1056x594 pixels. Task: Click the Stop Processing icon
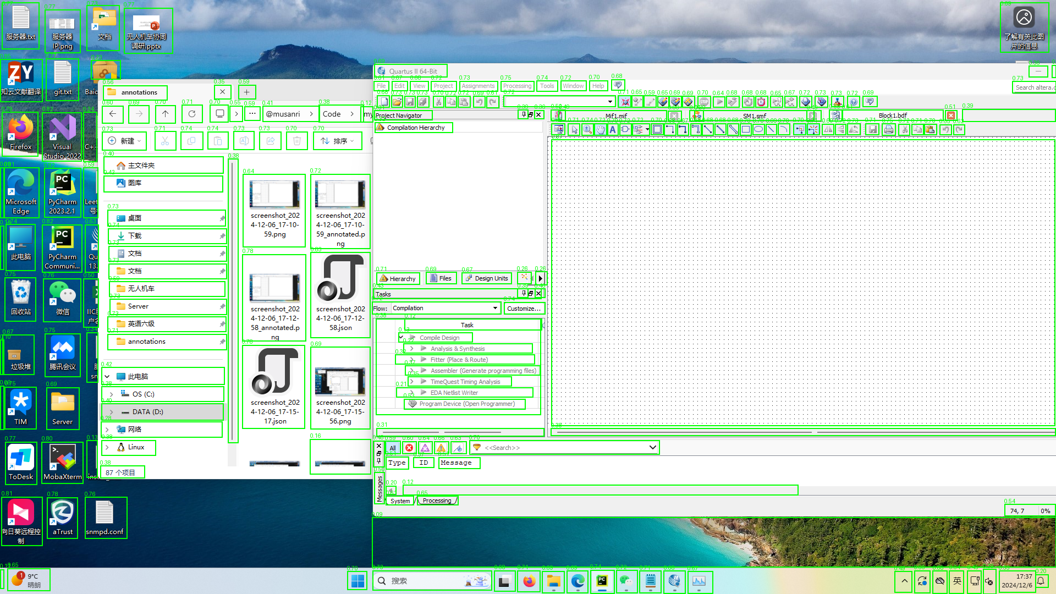click(703, 102)
